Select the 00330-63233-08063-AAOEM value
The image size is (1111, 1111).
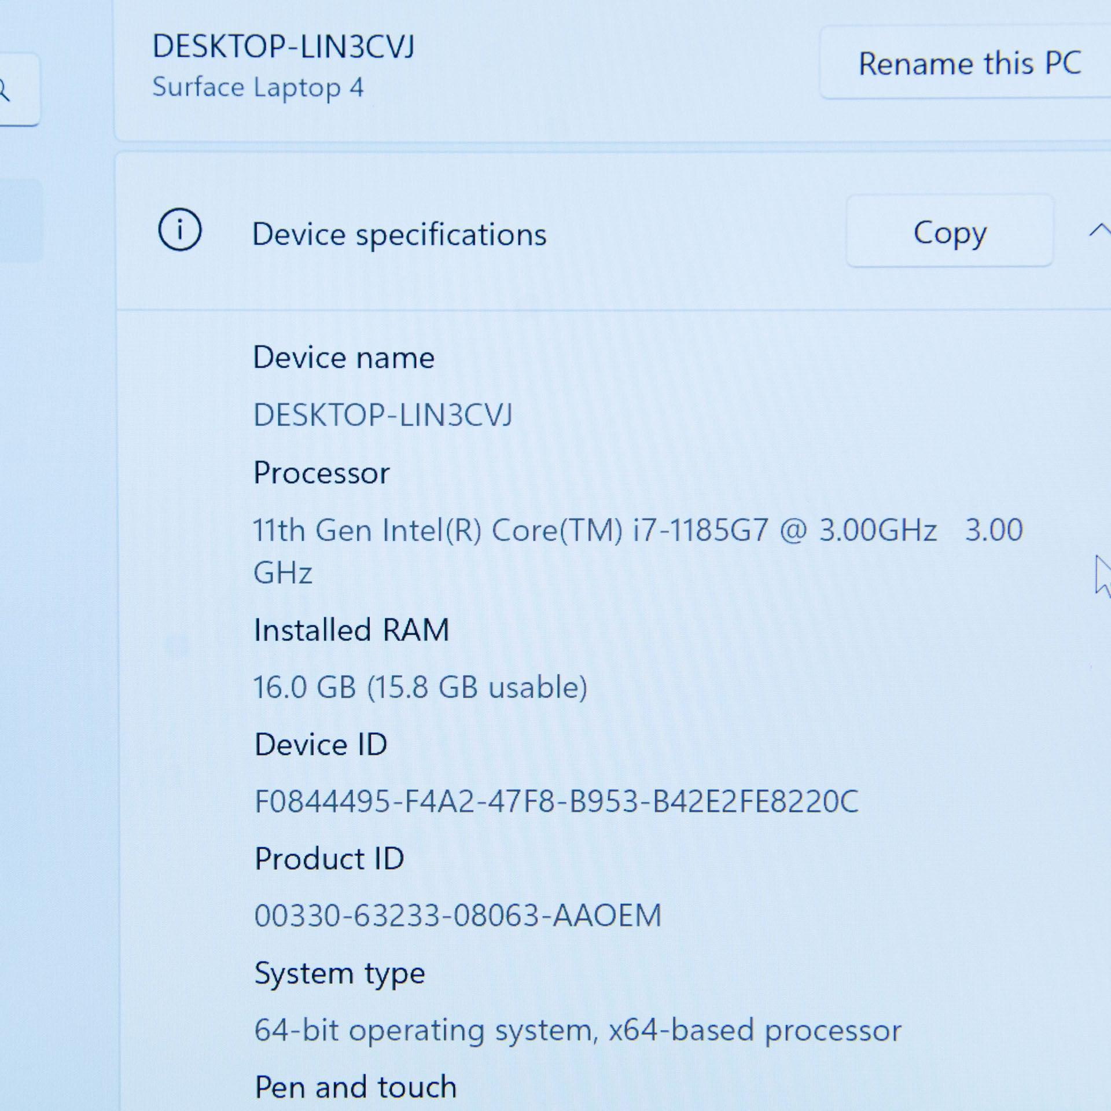tap(458, 915)
